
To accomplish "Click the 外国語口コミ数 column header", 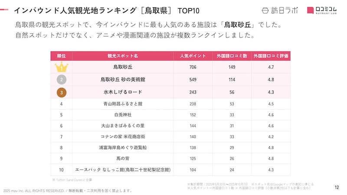I will click(232, 56).
